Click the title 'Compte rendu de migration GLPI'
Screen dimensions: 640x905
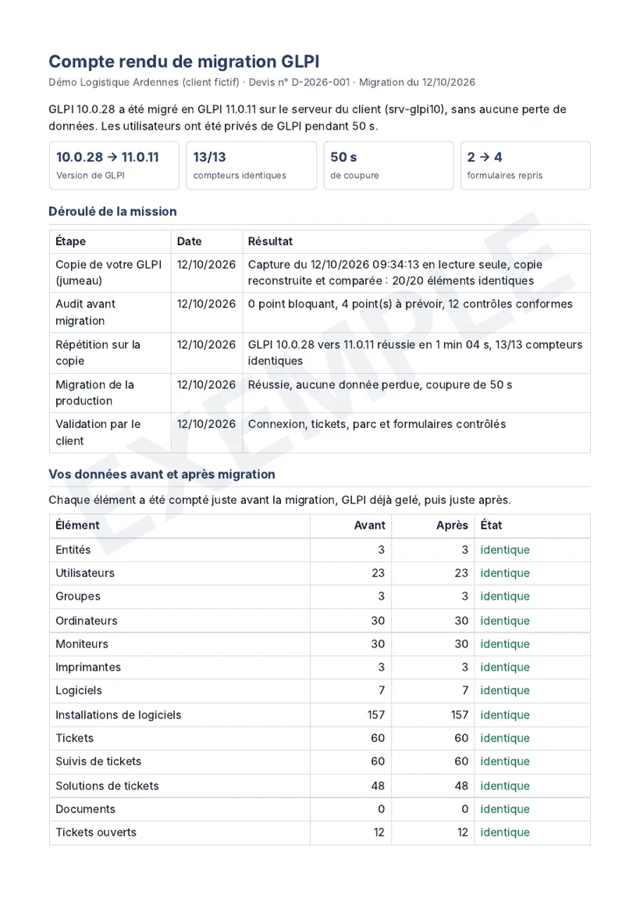tap(183, 61)
